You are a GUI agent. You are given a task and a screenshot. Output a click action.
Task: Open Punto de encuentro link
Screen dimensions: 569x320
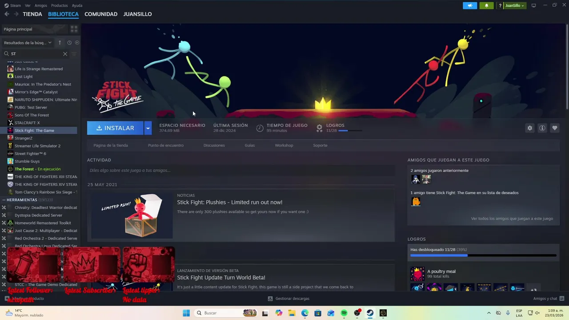click(x=166, y=145)
